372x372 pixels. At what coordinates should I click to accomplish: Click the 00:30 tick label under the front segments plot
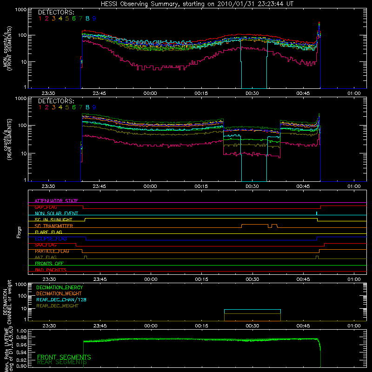[x=252, y=93]
